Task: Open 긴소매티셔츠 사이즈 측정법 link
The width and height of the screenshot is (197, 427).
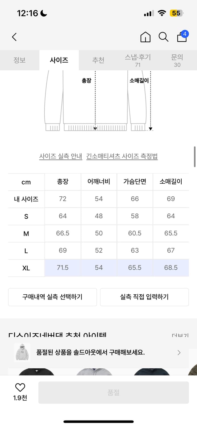Action: [x=122, y=156]
